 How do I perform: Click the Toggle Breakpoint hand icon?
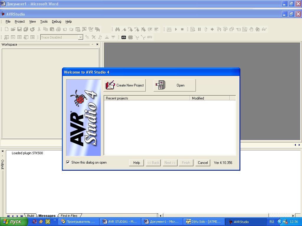click(x=251, y=29)
